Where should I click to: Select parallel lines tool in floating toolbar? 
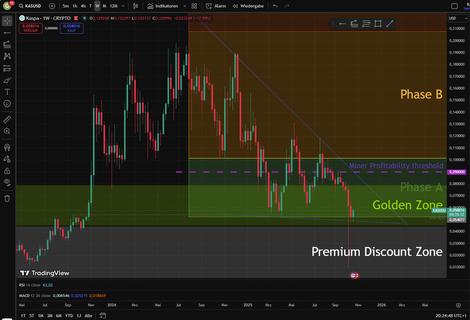(x=366, y=24)
